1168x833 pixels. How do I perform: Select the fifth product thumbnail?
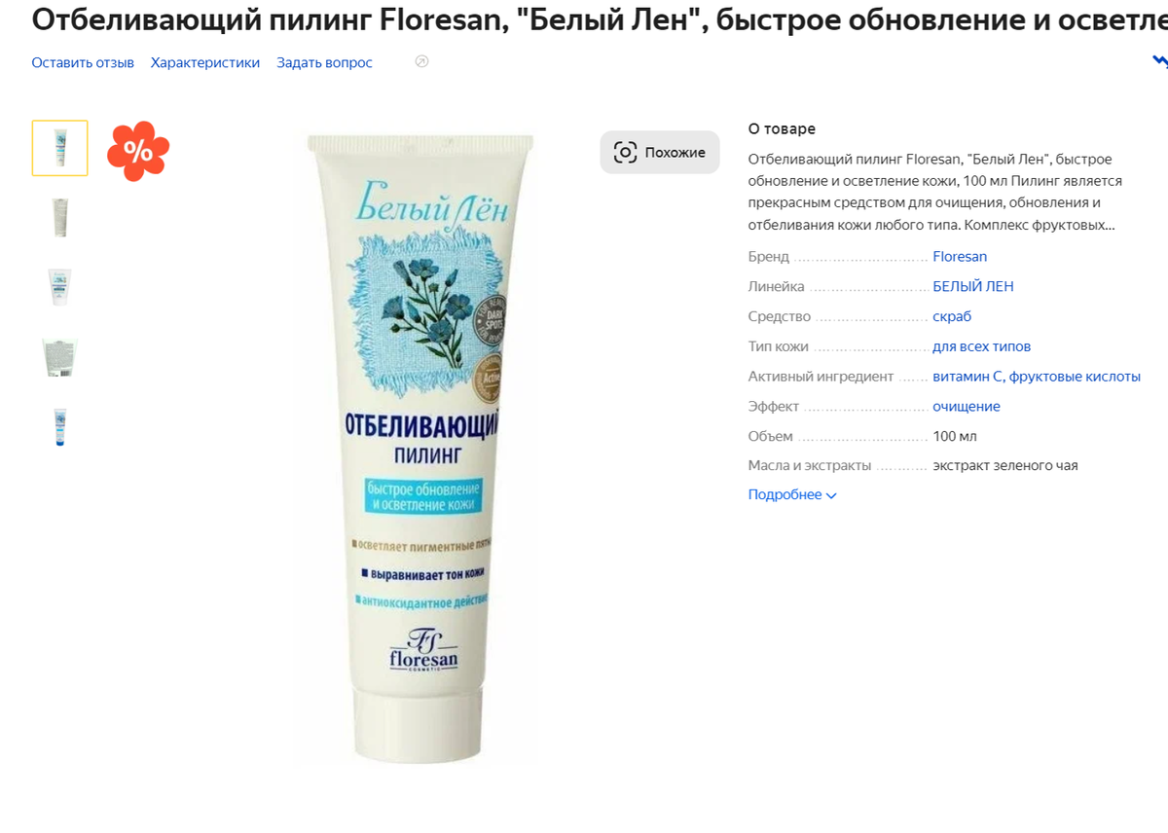pos(60,427)
